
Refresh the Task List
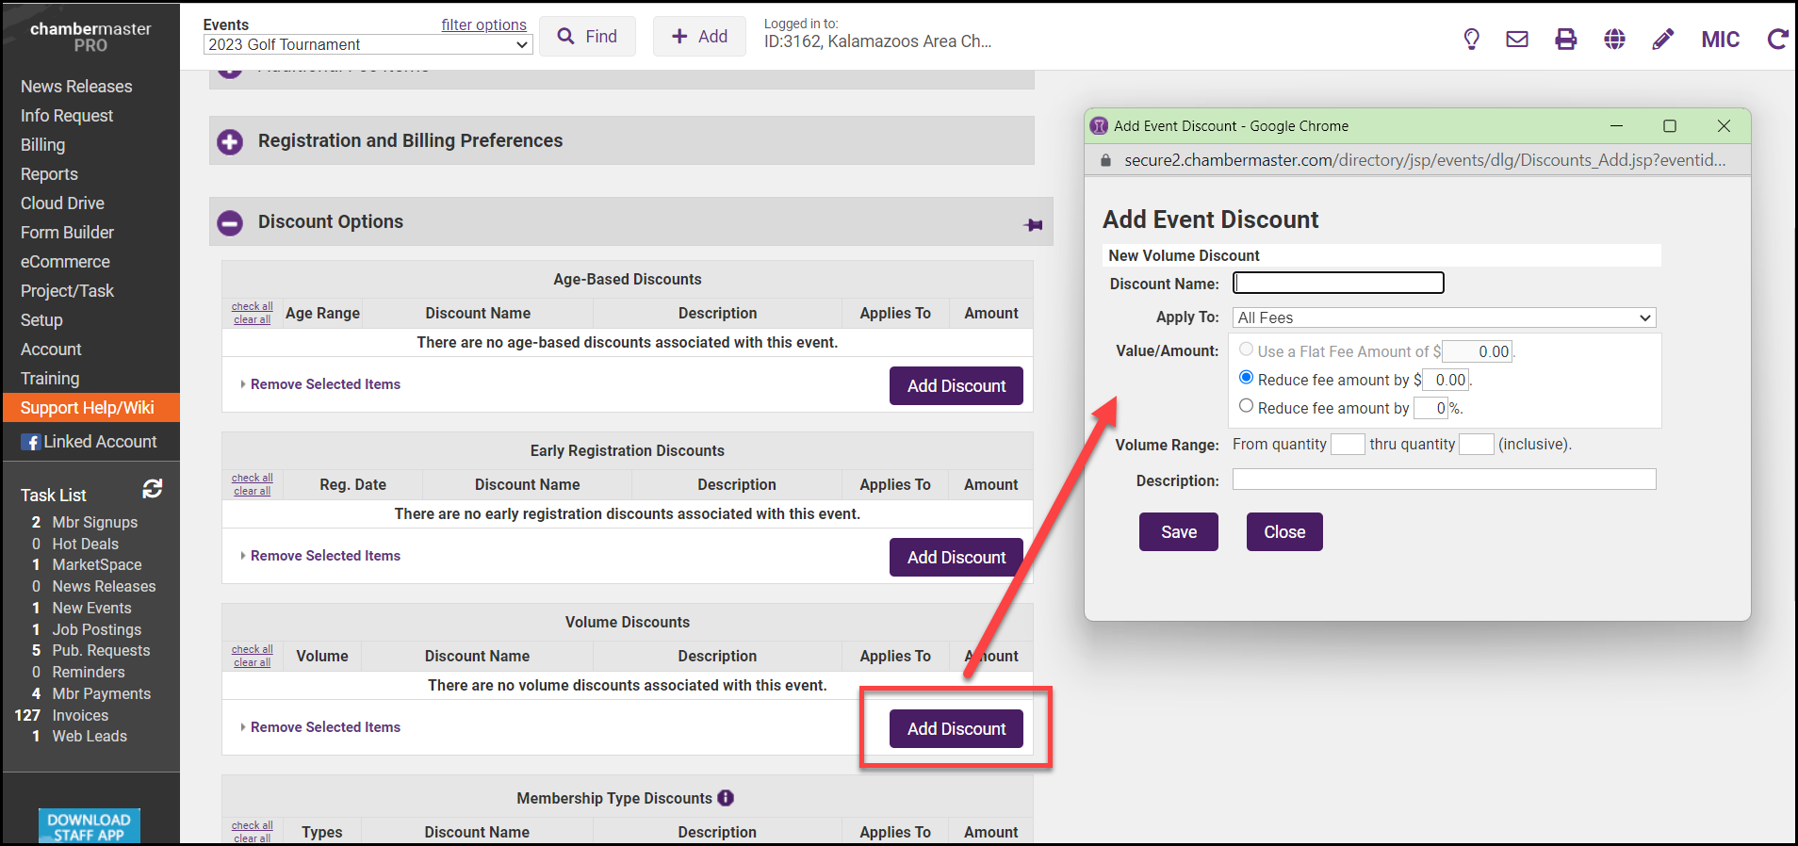tap(152, 489)
